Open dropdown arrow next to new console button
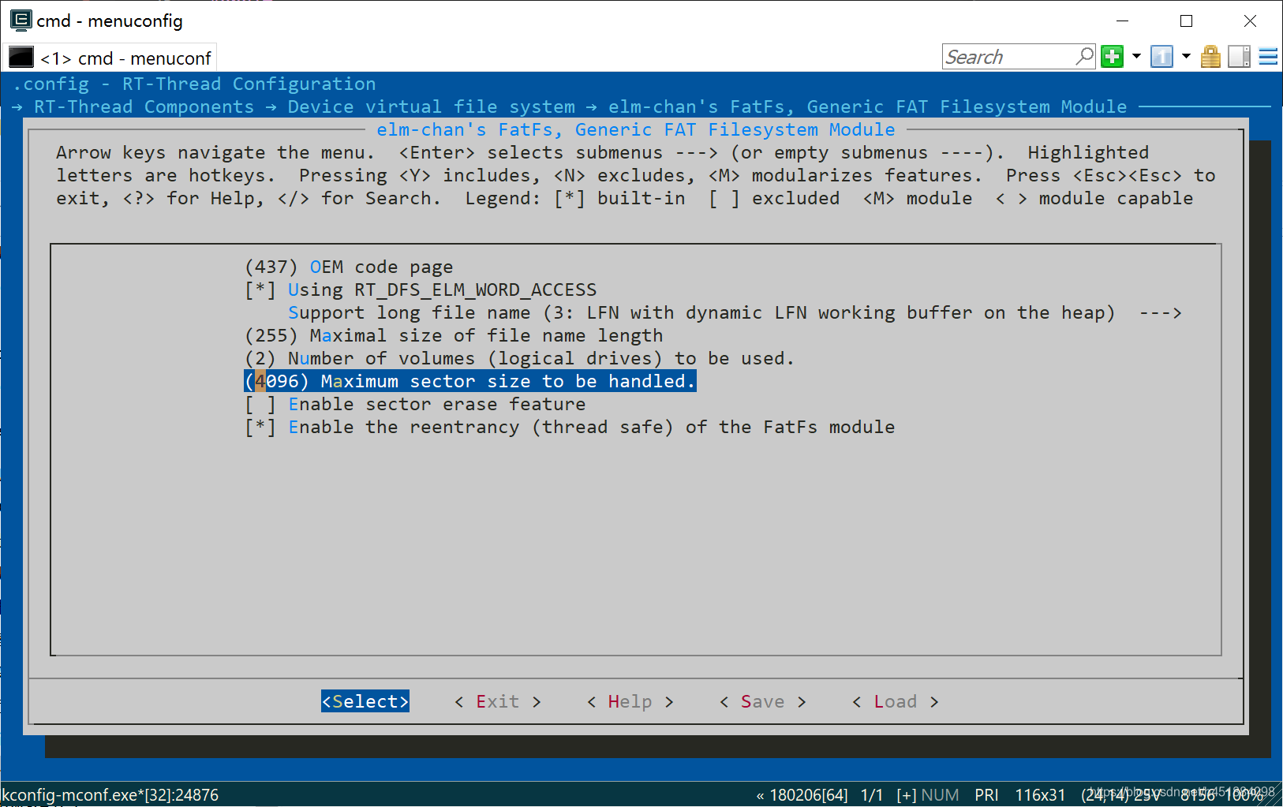 [1136, 57]
